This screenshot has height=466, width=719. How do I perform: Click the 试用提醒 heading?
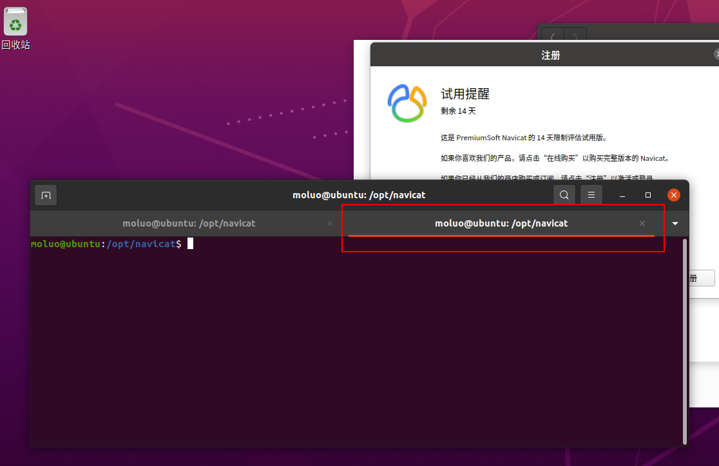click(x=465, y=94)
